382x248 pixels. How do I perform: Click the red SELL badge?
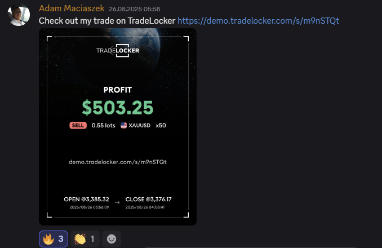pyautogui.click(x=78, y=126)
